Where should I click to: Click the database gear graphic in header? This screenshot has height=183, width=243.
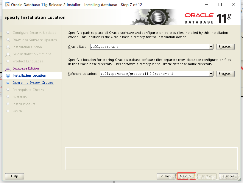pyautogui.click(x=158, y=17)
